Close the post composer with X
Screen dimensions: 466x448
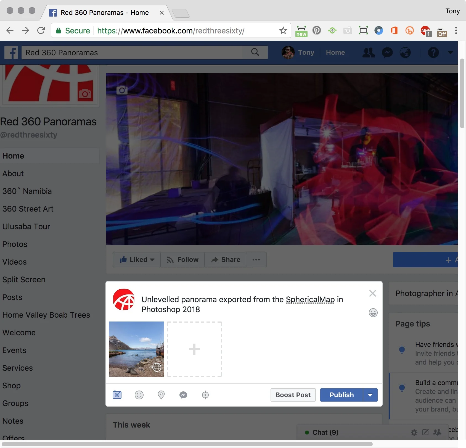pos(373,293)
